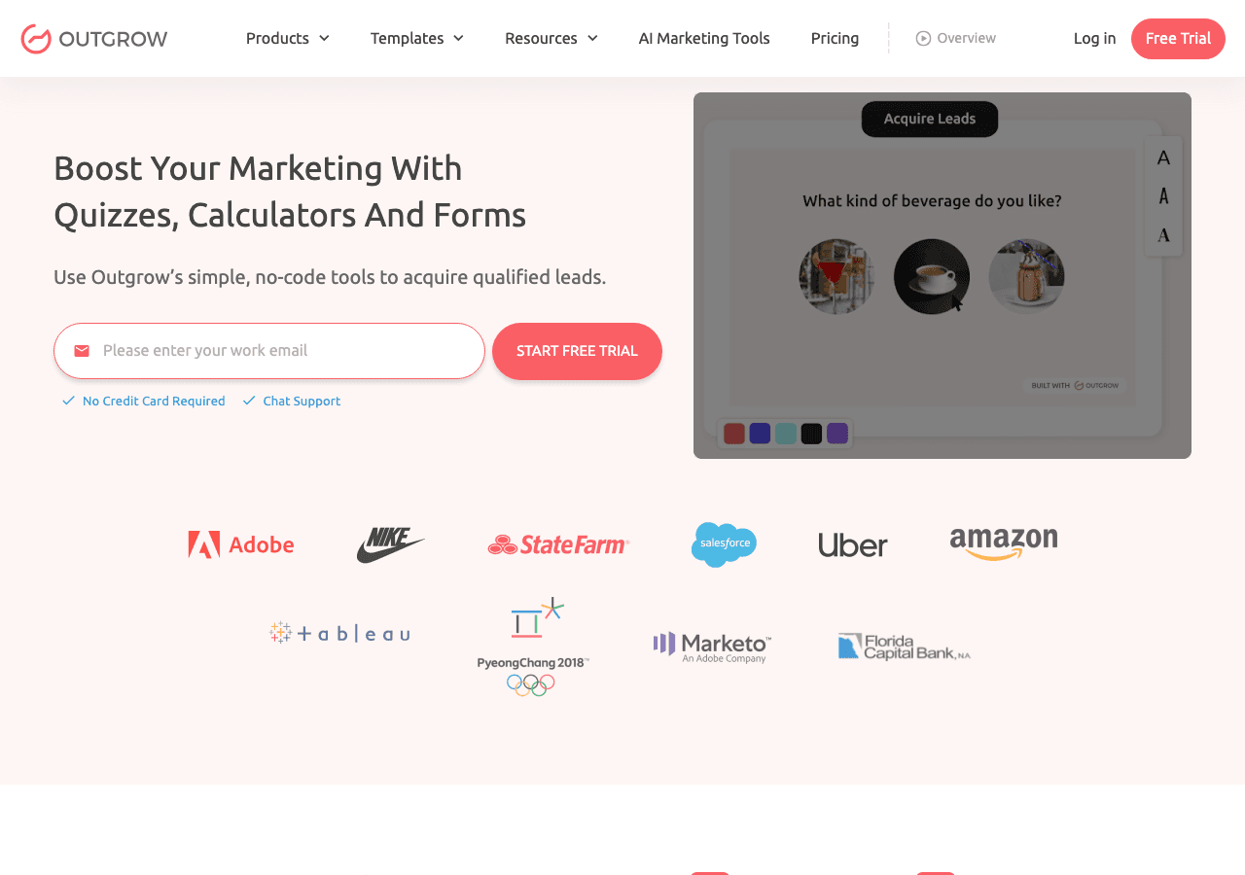Click the No Credit Card Required checkmark
The image size is (1245, 875).
[x=67, y=400]
